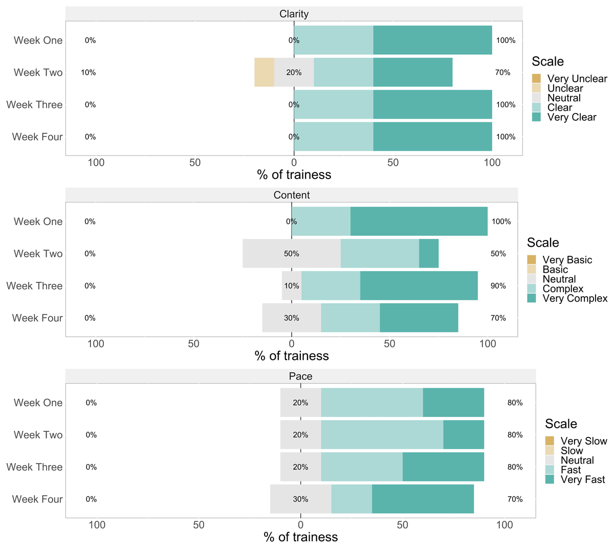The height and width of the screenshot is (548, 614).
Task: Click the "% of trainess" axis title under Pace
Action: 301,537
